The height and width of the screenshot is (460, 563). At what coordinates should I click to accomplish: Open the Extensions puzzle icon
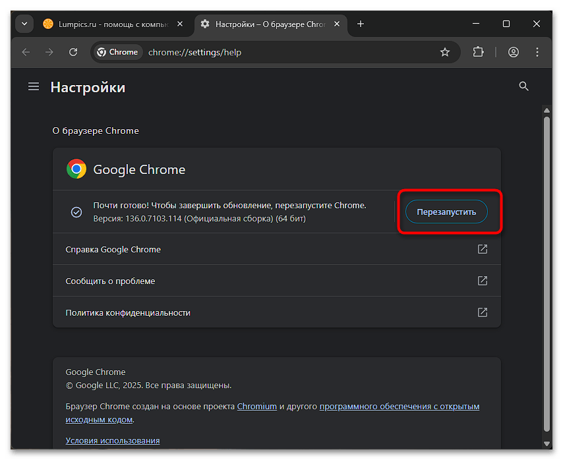point(478,52)
